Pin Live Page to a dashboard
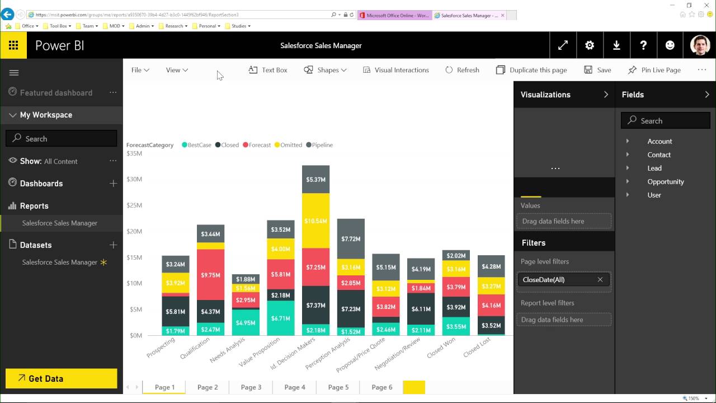 (654, 70)
